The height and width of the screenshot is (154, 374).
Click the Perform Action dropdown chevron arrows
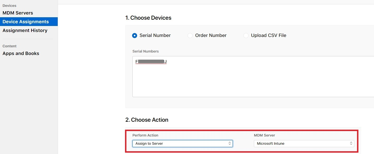click(230, 144)
